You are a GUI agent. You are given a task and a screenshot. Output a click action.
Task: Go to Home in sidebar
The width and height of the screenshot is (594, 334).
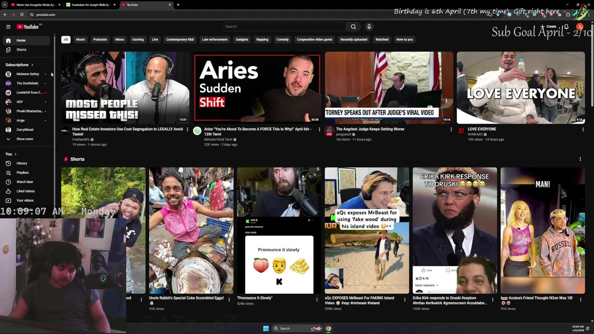(26, 40)
